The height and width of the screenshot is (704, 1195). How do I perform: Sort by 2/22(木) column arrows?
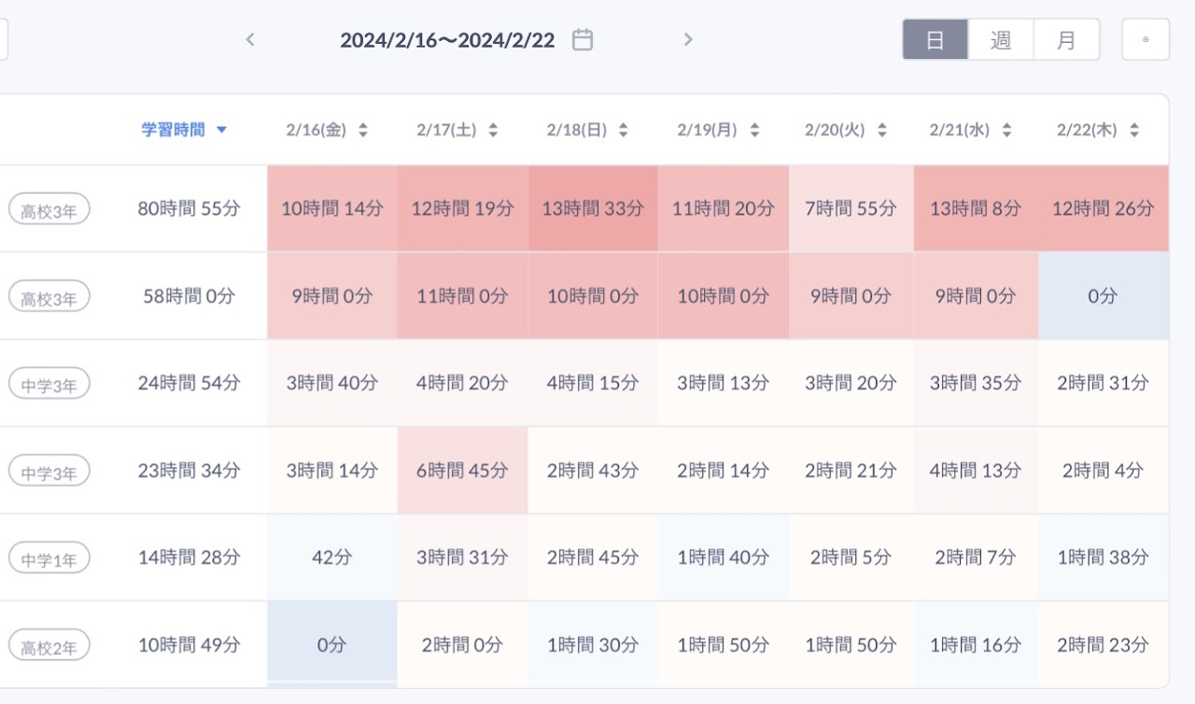1133,131
